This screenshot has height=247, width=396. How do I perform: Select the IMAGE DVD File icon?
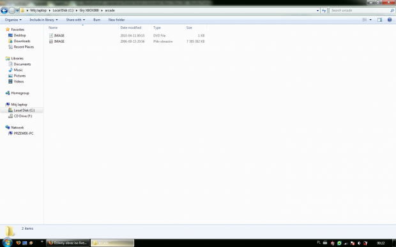coord(51,36)
